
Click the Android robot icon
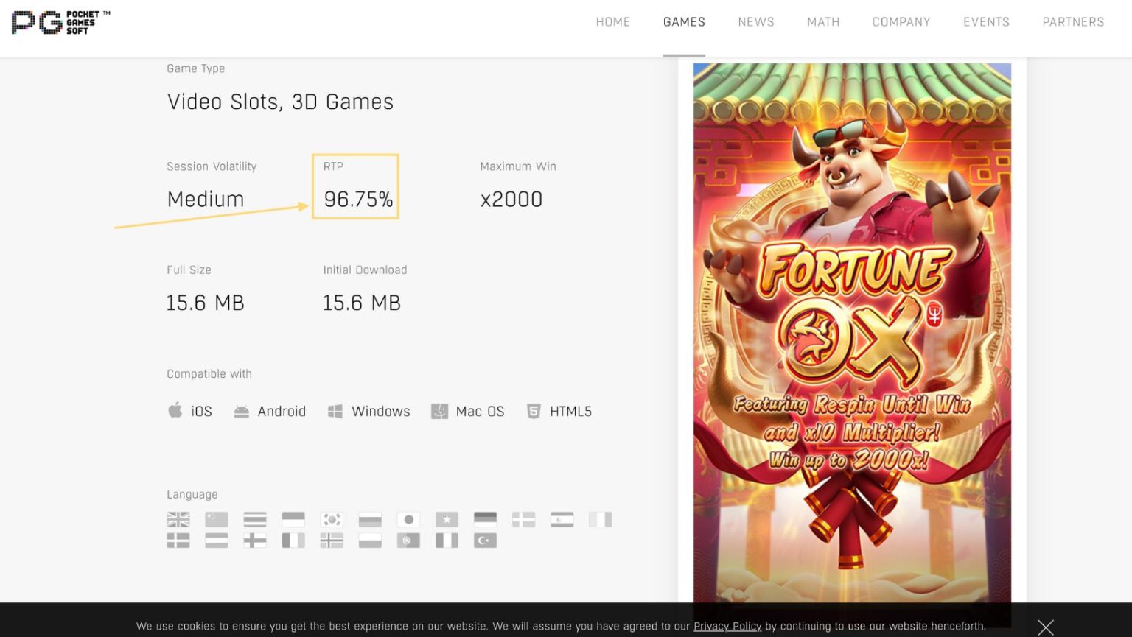pos(241,412)
